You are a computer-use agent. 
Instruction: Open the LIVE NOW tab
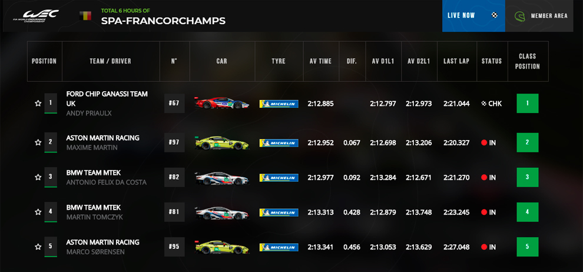(473, 16)
